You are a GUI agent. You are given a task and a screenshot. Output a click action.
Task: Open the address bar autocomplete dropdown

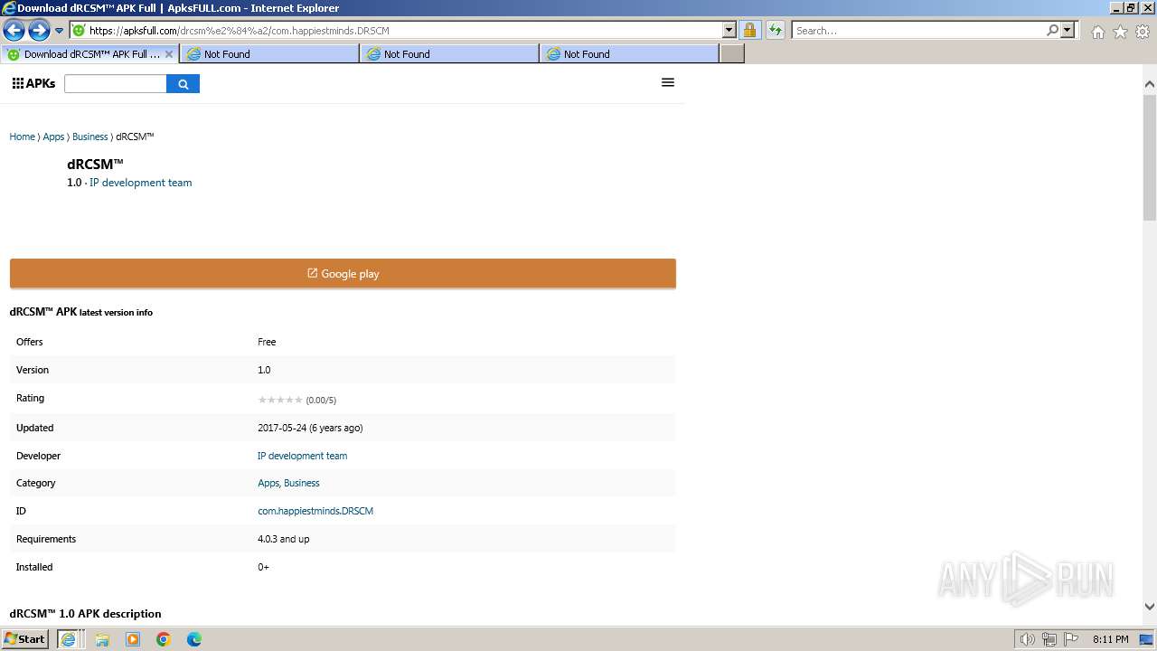(x=729, y=30)
